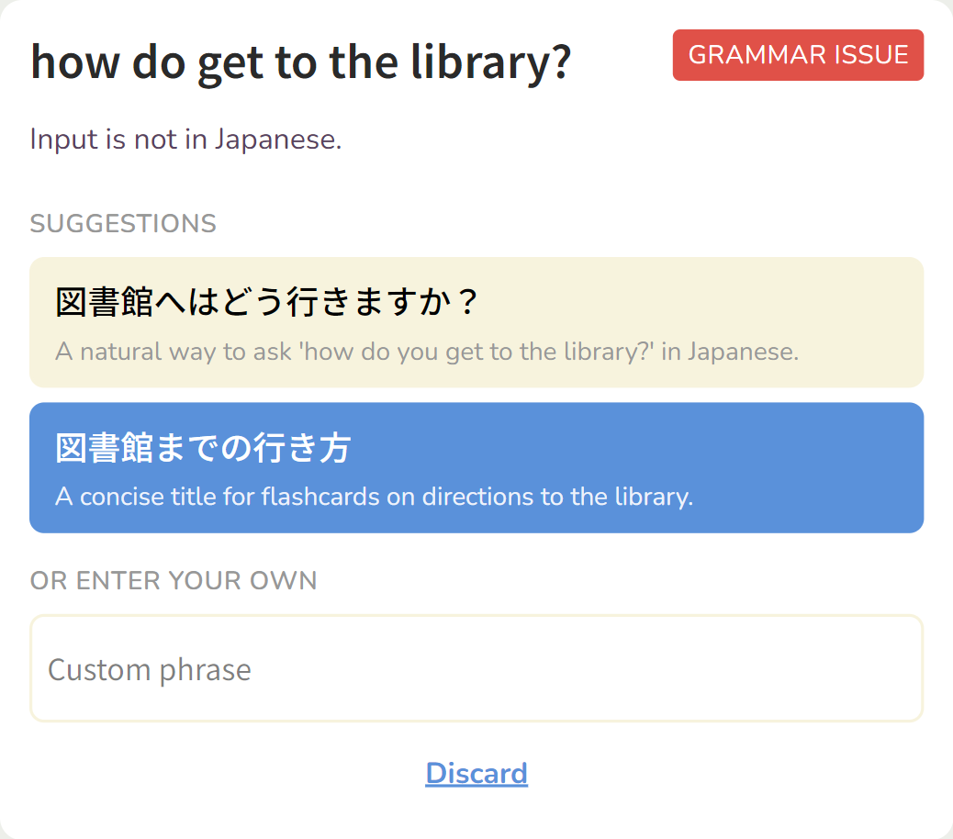
Task: Click the 図書館 characters in the first suggestion
Action: (x=104, y=302)
